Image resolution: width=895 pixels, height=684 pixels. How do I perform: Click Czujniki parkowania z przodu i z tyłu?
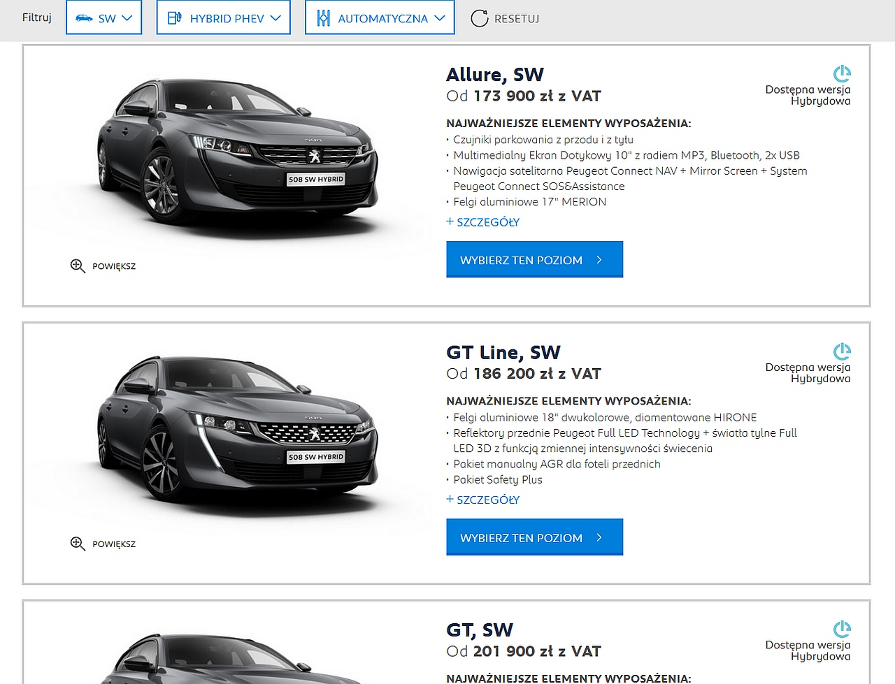click(543, 140)
